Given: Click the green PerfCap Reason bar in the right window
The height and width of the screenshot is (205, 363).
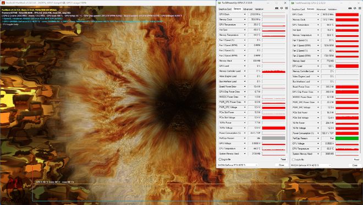Looking at the screenshot, I should 347,138.
